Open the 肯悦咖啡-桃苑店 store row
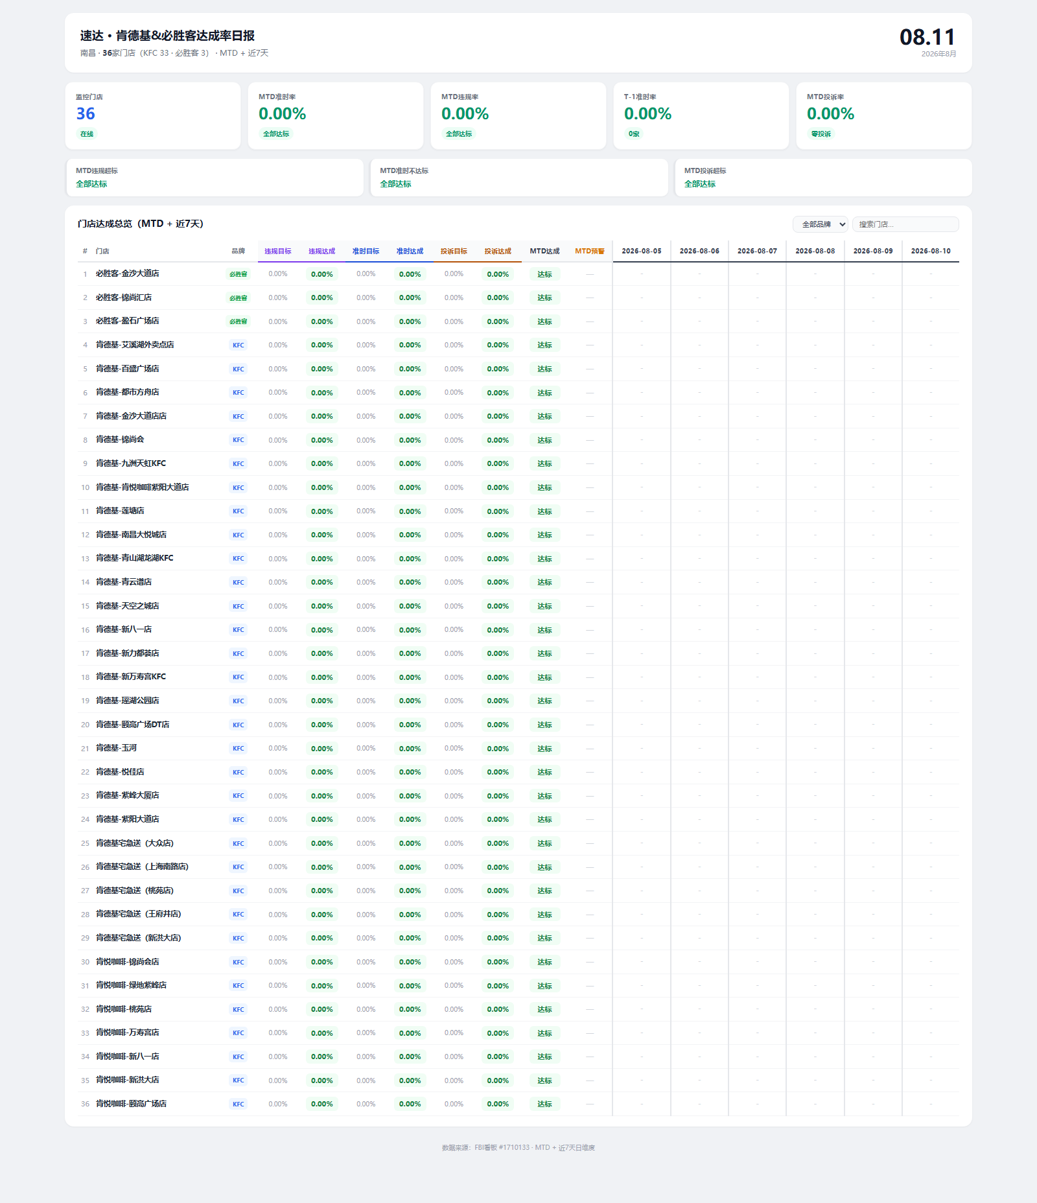This screenshot has height=1203, width=1037. point(518,1009)
